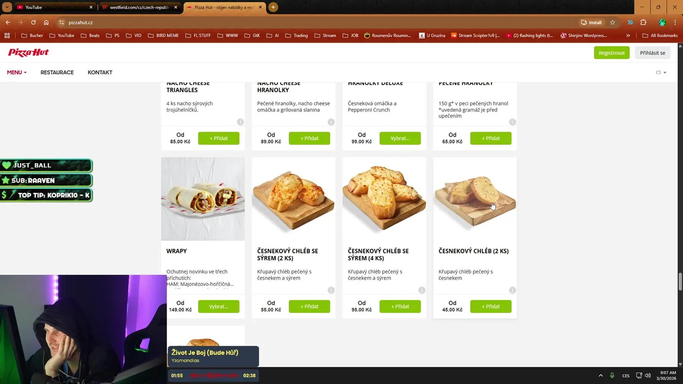Add Česnekový chléb se sýrem (4 ks)
This screenshot has width=683, height=384.
(x=400, y=306)
